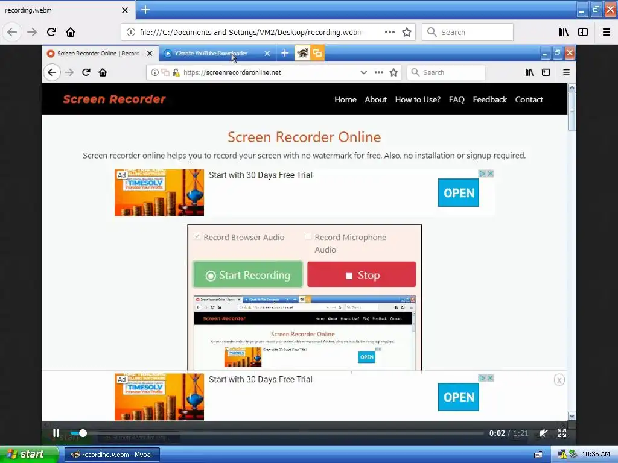This screenshot has width=618, height=463.
Task: Open page actions menu in outer address bar
Action: tap(389, 32)
